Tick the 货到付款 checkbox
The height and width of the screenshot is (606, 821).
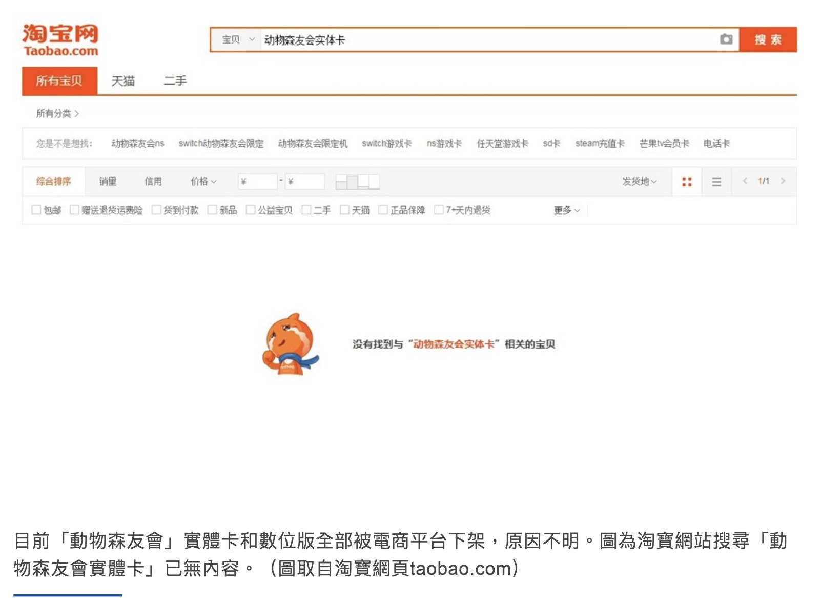156,210
